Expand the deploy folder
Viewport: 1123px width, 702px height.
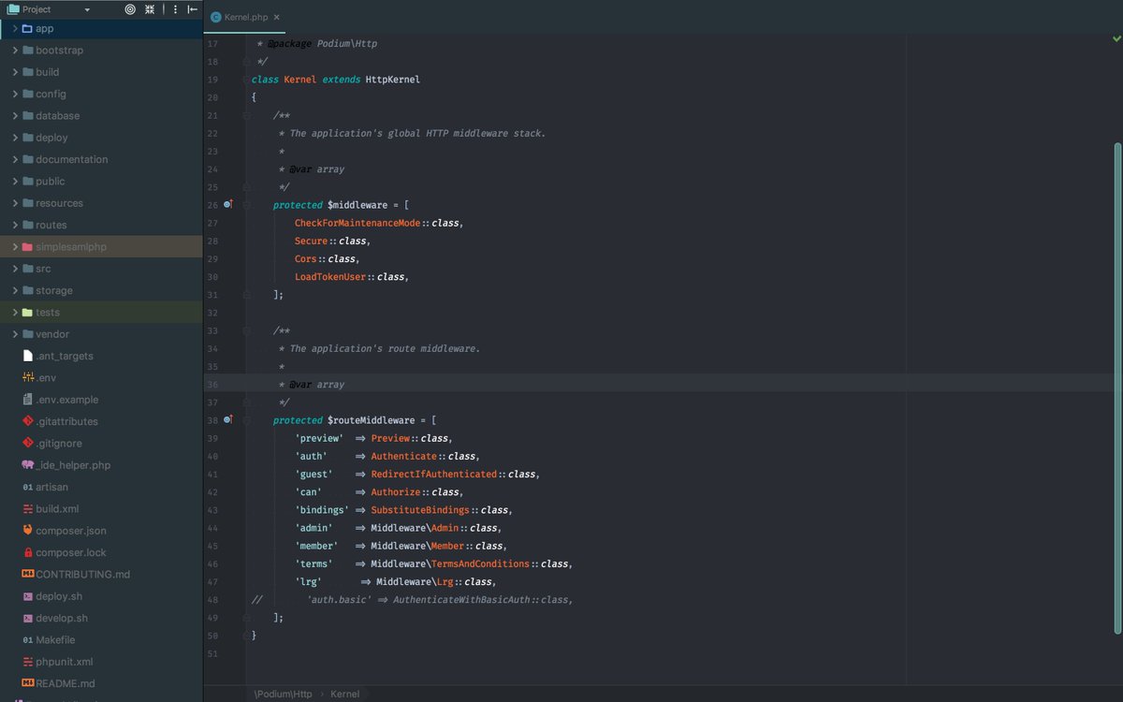[x=16, y=138]
